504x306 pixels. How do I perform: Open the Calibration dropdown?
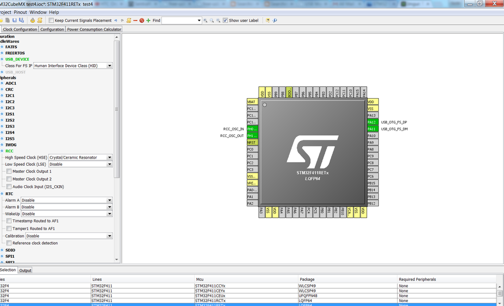pyautogui.click(x=69, y=236)
